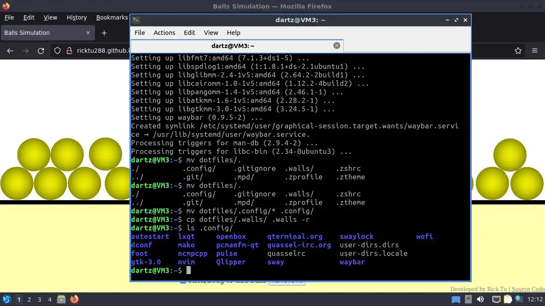Click the terminal icon in QTerminal title bar
The width and height of the screenshot is (545, 306).
[136, 20]
